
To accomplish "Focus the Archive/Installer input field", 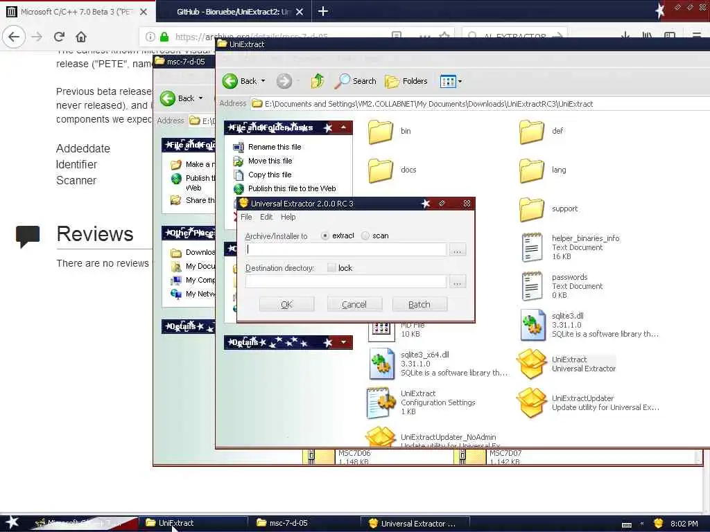I will (x=346, y=249).
